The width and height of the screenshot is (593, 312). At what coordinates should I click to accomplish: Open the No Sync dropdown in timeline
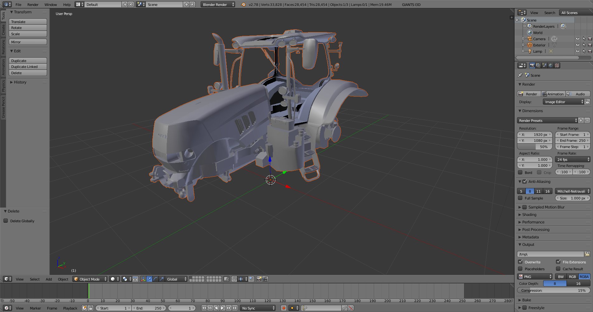pos(258,308)
